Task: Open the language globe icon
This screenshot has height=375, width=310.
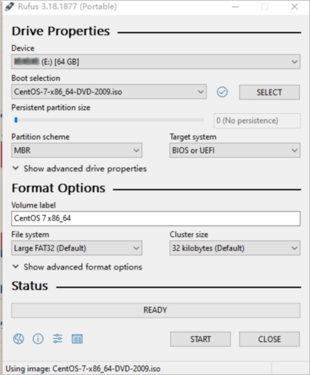Action: (18, 339)
